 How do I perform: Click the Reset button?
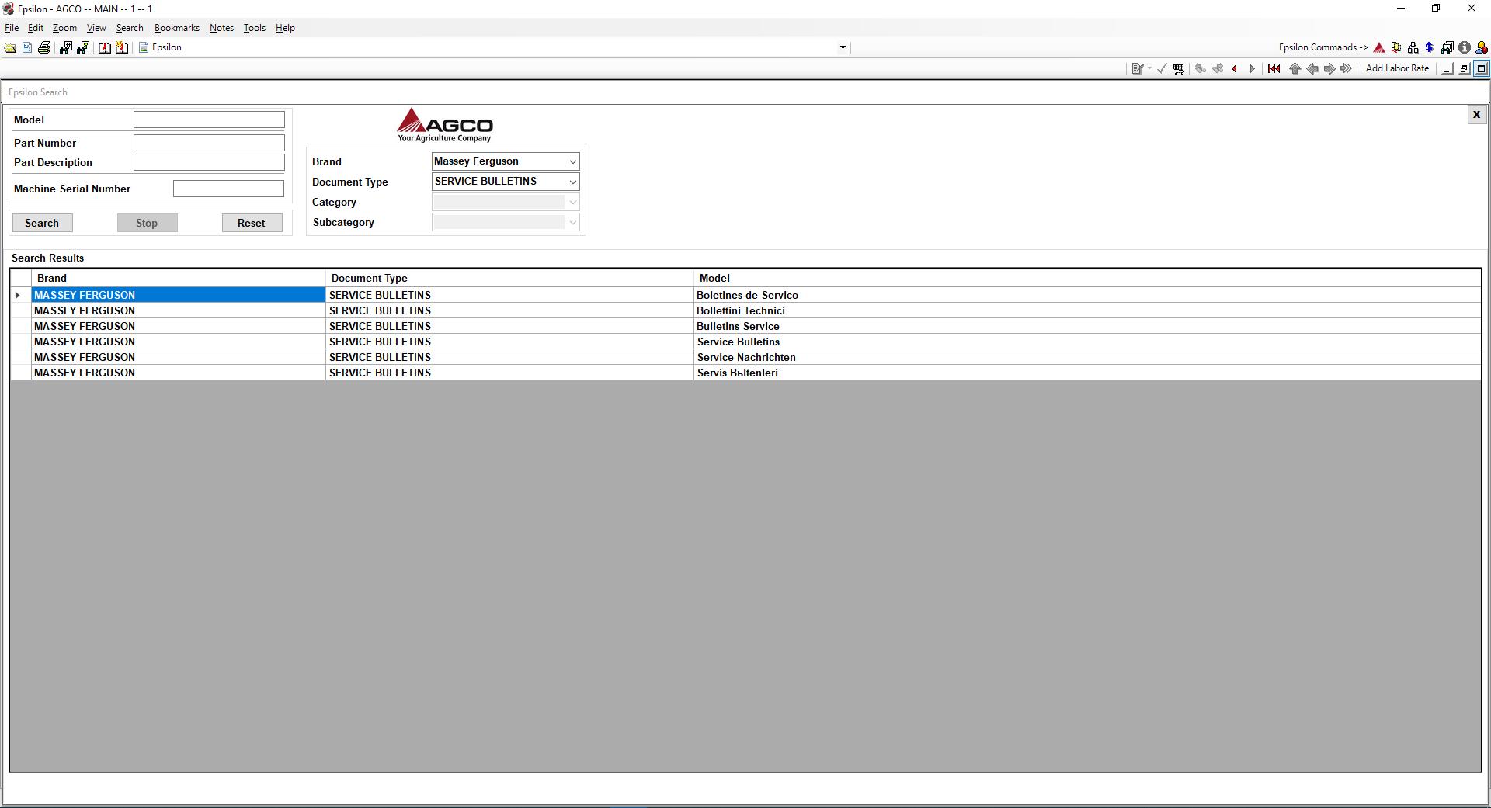tap(252, 223)
